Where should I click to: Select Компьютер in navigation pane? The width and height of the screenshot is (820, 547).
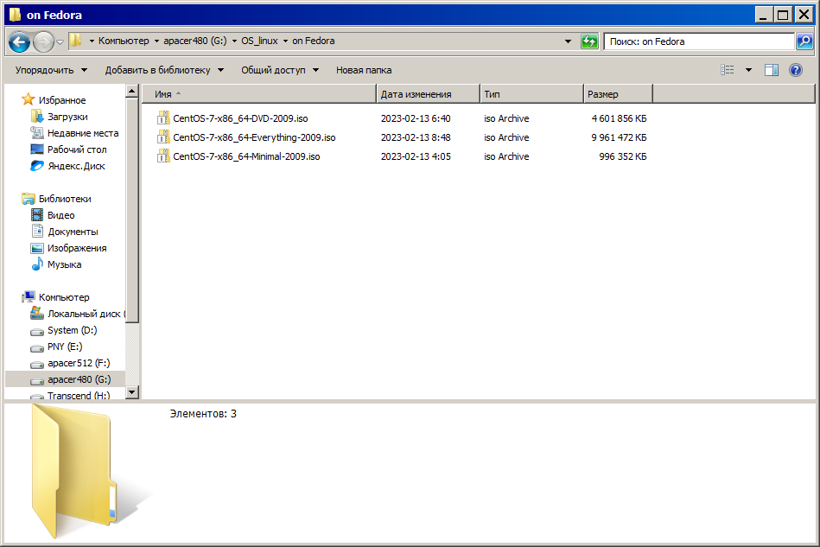64,297
